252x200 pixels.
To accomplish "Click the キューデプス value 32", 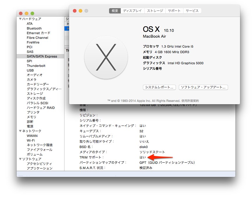I will (141, 131).
